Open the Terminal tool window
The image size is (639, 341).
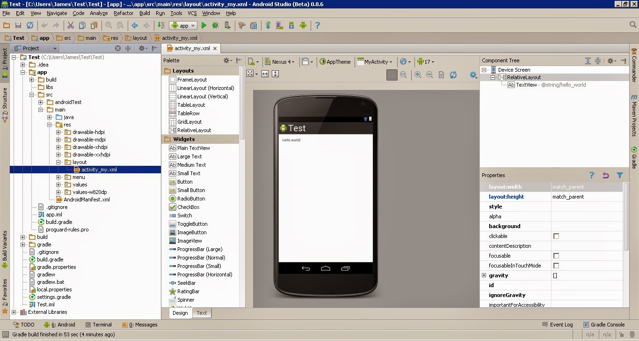pyautogui.click(x=98, y=325)
